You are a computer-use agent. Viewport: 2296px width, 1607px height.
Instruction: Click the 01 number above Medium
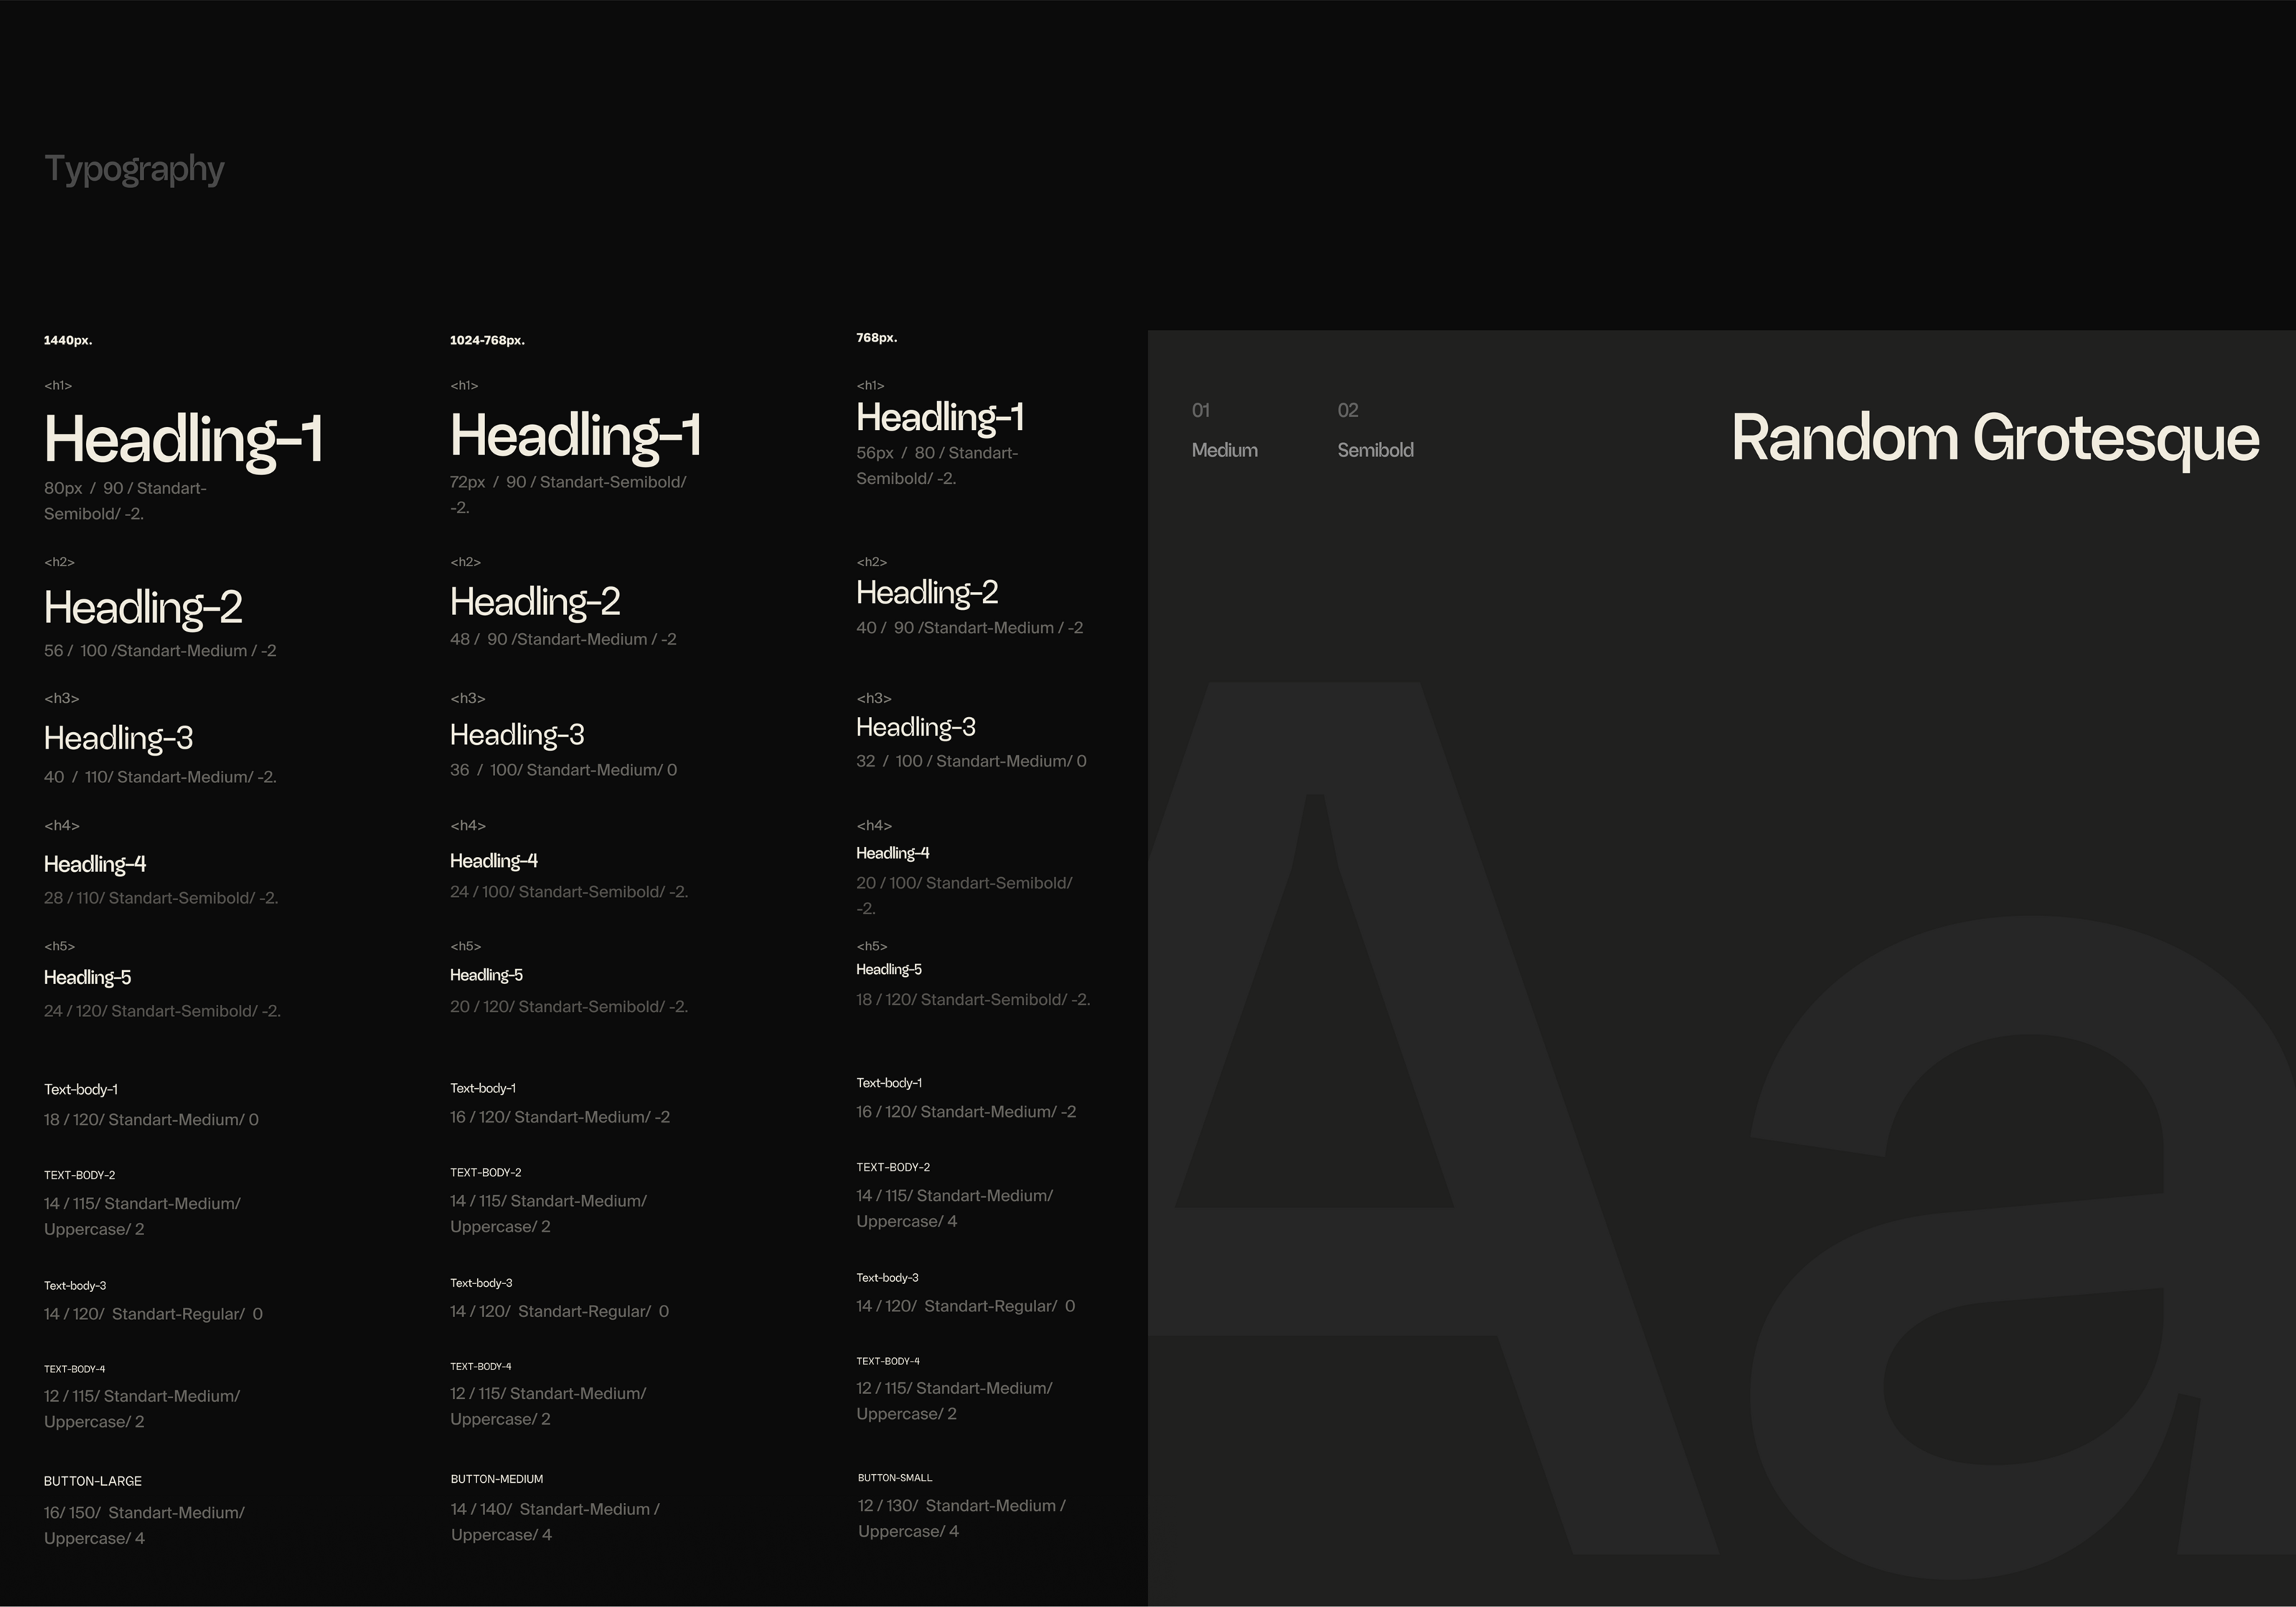[x=1201, y=411]
